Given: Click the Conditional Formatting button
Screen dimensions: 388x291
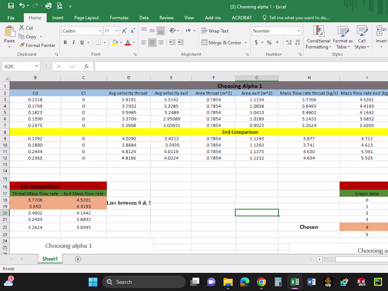Looking at the screenshot, I should pyautogui.click(x=318, y=39).
